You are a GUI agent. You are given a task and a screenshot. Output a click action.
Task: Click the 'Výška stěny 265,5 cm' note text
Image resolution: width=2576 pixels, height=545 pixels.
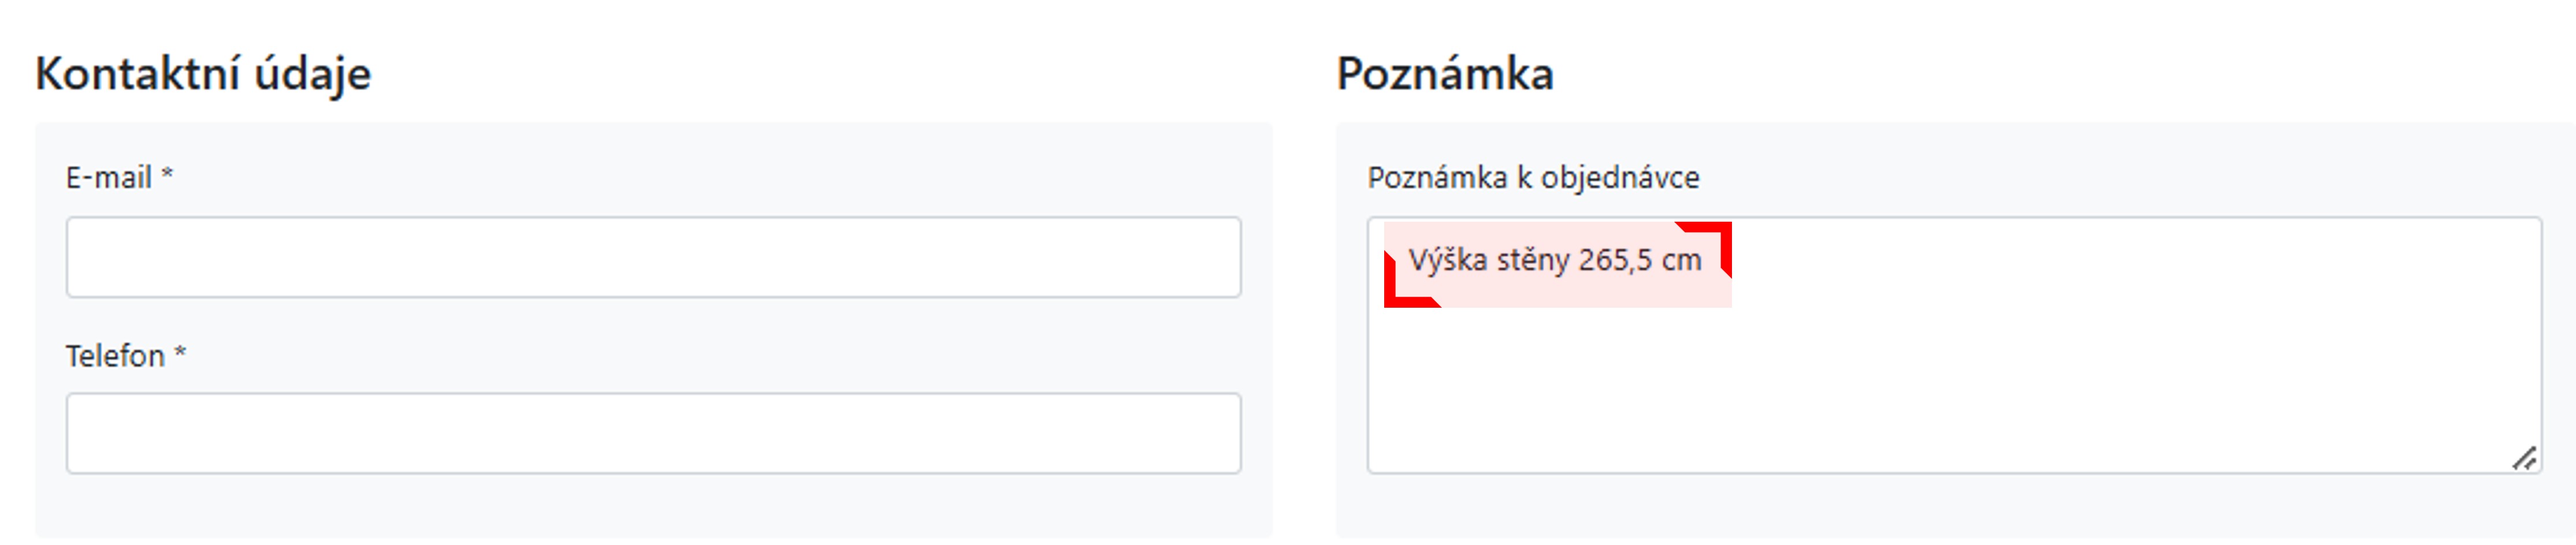pos(1554,261)
